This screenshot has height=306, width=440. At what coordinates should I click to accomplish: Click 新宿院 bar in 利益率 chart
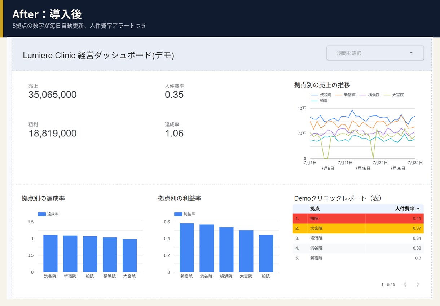pyautogui.click(x=187, y=248)
